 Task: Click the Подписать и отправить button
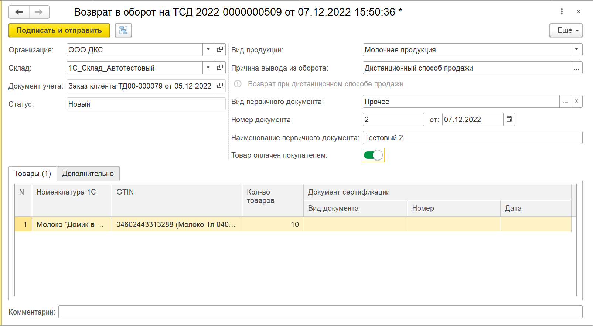point(59,30)
